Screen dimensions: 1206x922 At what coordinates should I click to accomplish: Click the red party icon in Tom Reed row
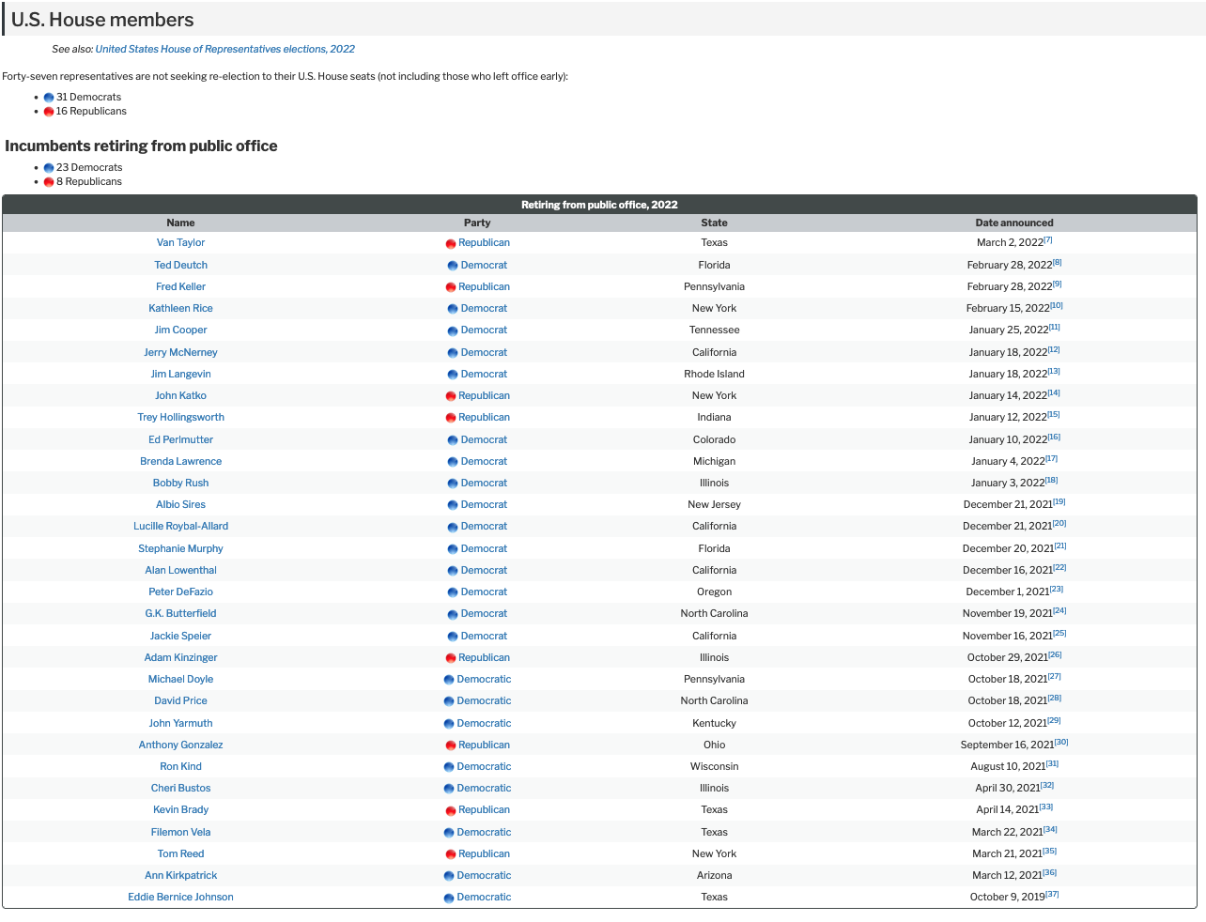coord(451,854)
